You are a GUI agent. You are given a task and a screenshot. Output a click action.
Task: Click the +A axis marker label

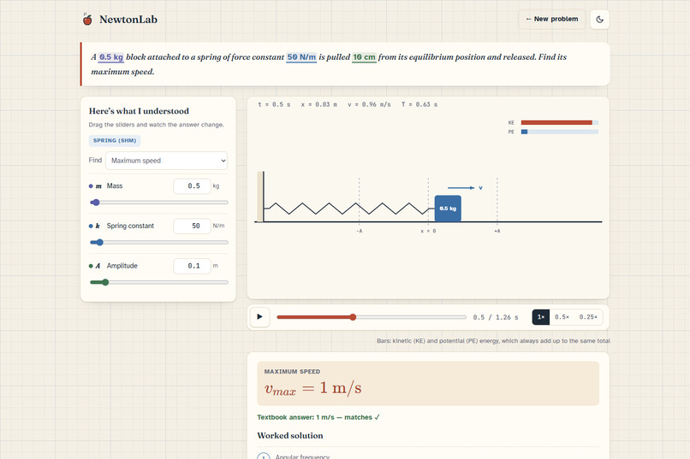click(497, 231)
